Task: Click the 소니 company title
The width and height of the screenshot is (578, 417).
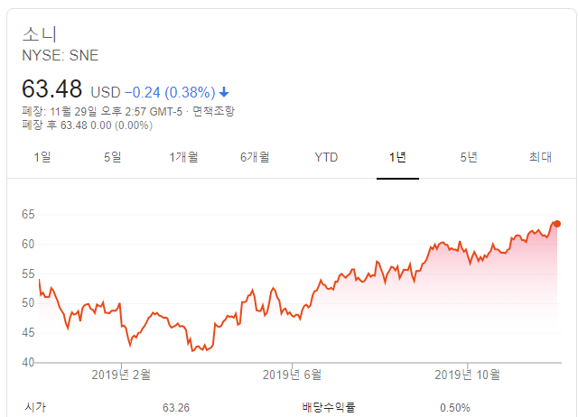Action: click(40, 34)
